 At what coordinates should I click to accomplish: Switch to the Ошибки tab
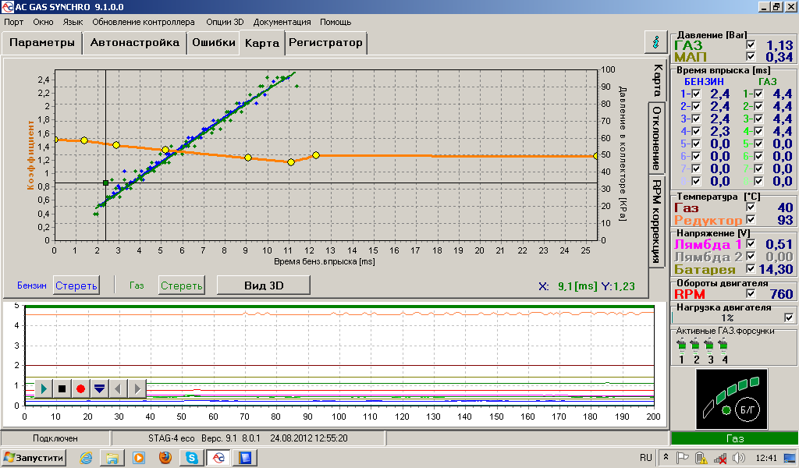(214, 42)
